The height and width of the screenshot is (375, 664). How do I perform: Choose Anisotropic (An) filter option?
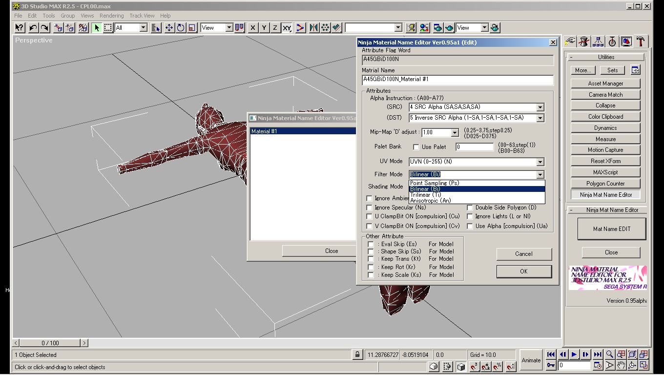pyautogui.click(x=477, y=201)
